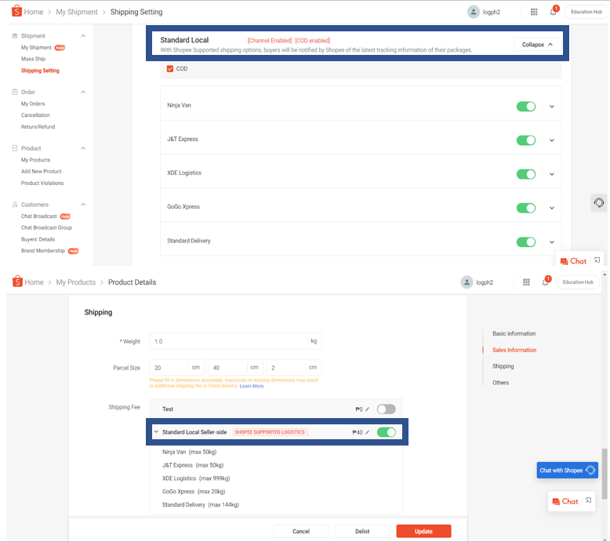
Task: Collapse the Order sidebar section
Action: (x=83, y=92)
